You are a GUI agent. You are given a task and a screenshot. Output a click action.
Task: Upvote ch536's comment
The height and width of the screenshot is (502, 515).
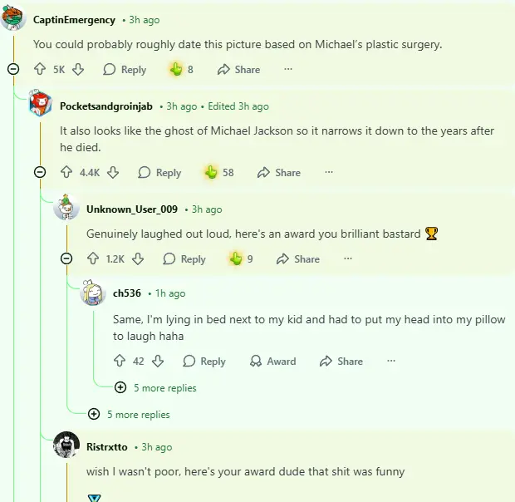point(119,362)
